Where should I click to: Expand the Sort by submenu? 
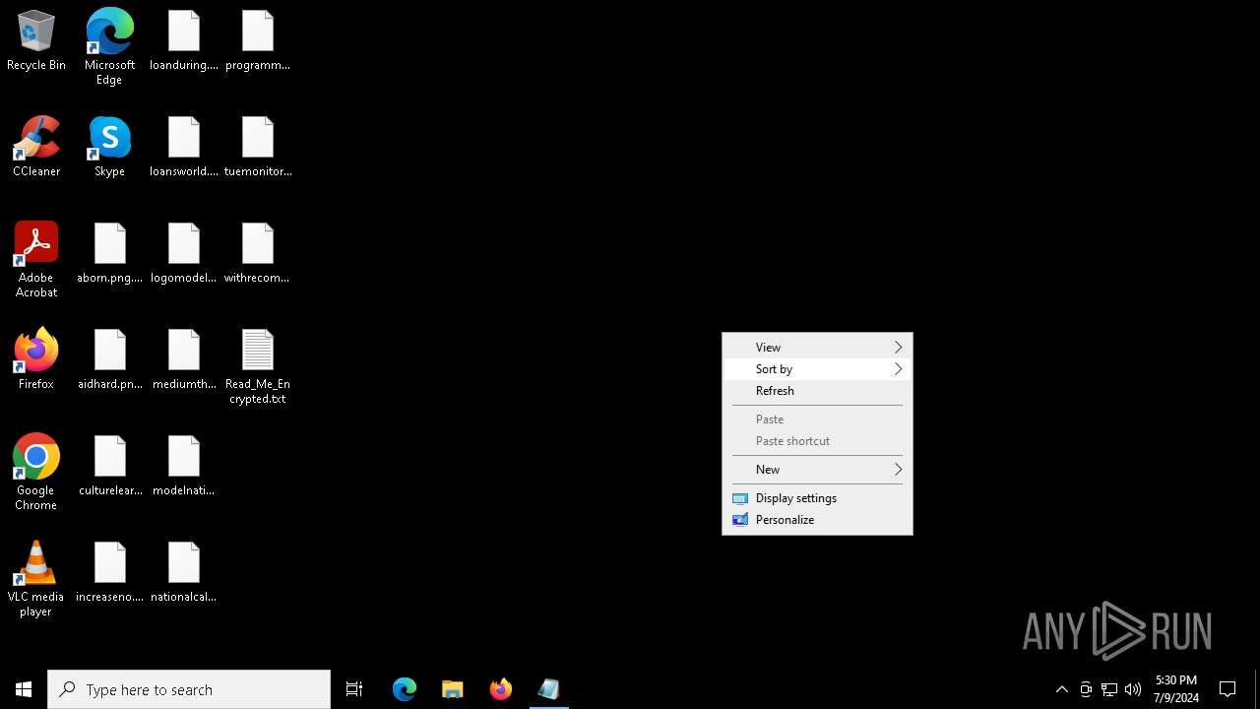pyautogui.click(x=817, y=368)
